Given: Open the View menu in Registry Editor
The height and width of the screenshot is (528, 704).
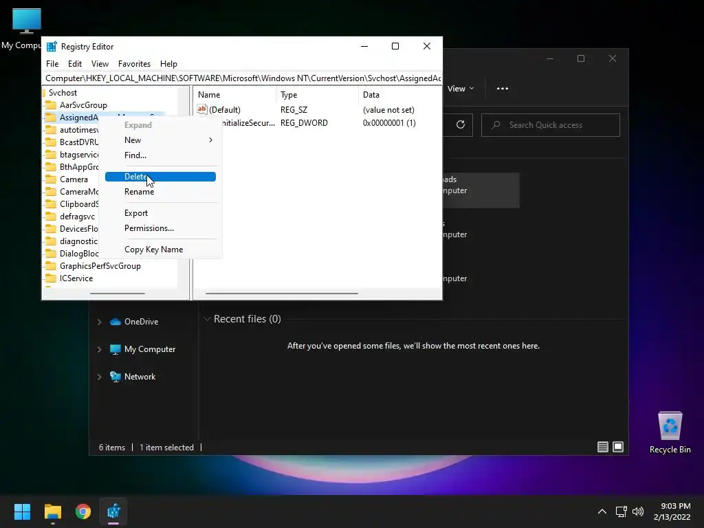Looking at the screenshot, I should pyautogui.click(x=100, y=64).
